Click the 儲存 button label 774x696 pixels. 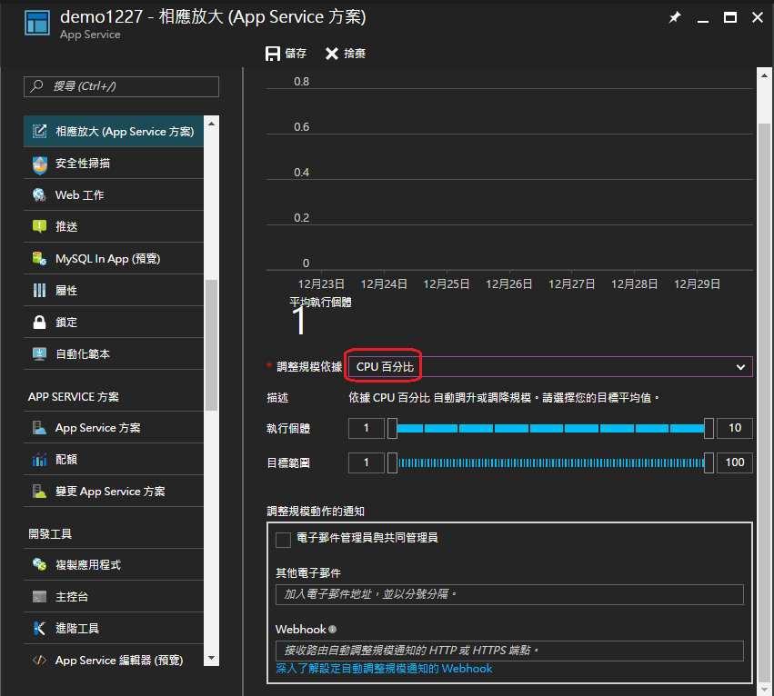tap(296, 54)
